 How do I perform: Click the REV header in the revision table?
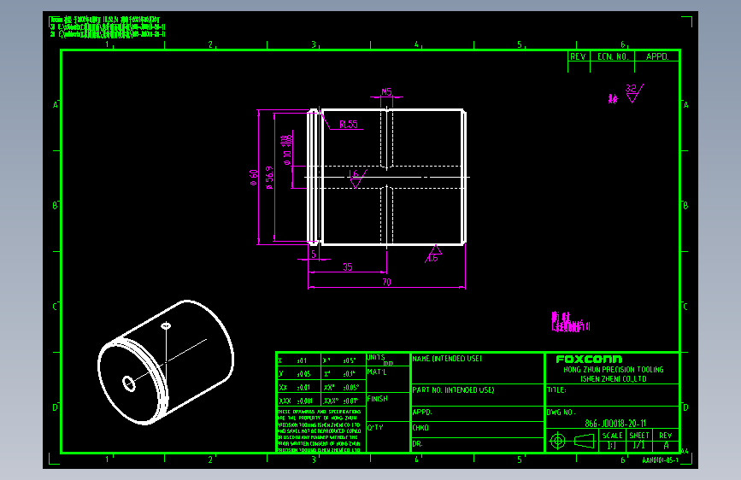tap(578, 56)
